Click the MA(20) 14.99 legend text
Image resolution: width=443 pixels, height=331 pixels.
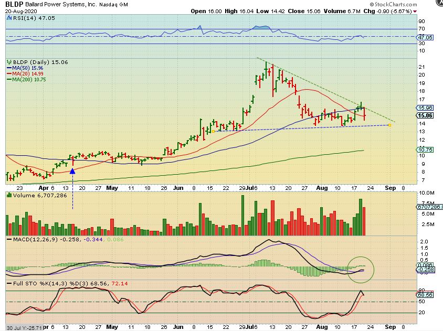coord(28,74)
